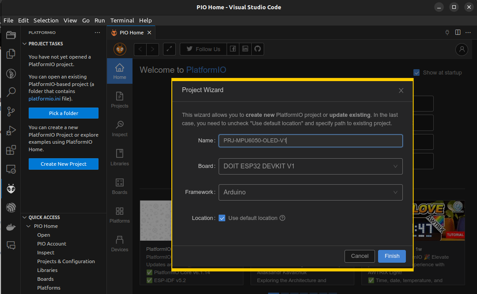
Task: Toggle the Show at startup checkbox
Action: click(416, 73)
